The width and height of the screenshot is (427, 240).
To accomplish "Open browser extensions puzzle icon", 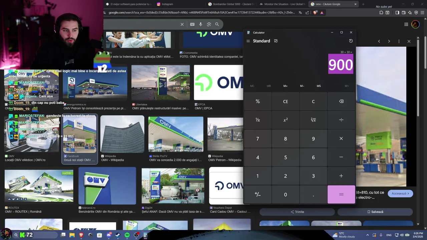I will pos(381,13).
